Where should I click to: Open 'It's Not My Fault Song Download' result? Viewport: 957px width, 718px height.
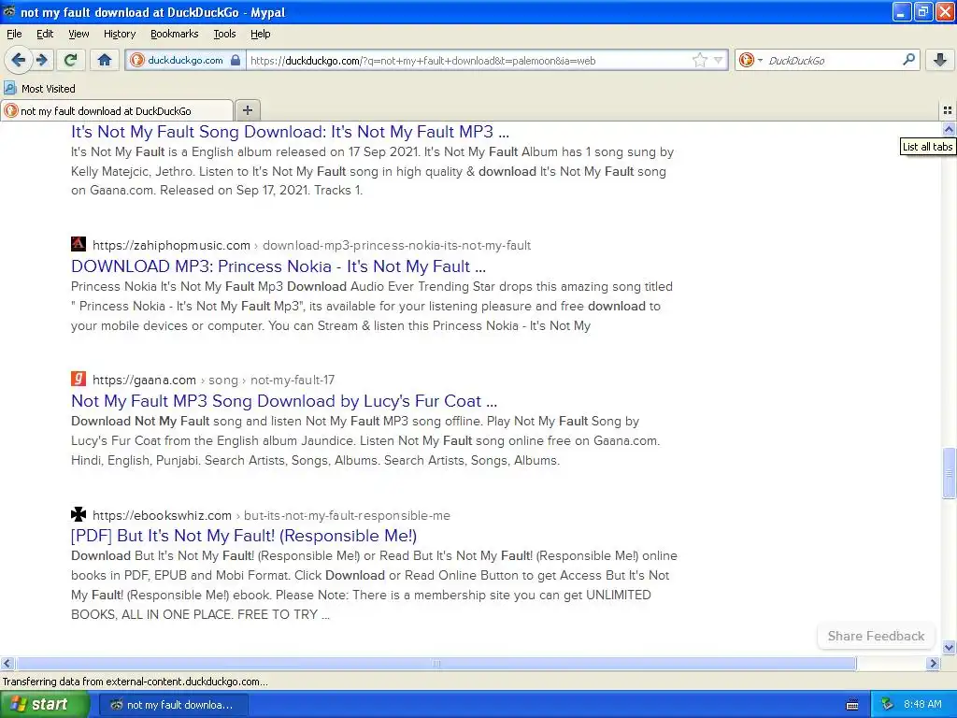[x=290, y=131]
